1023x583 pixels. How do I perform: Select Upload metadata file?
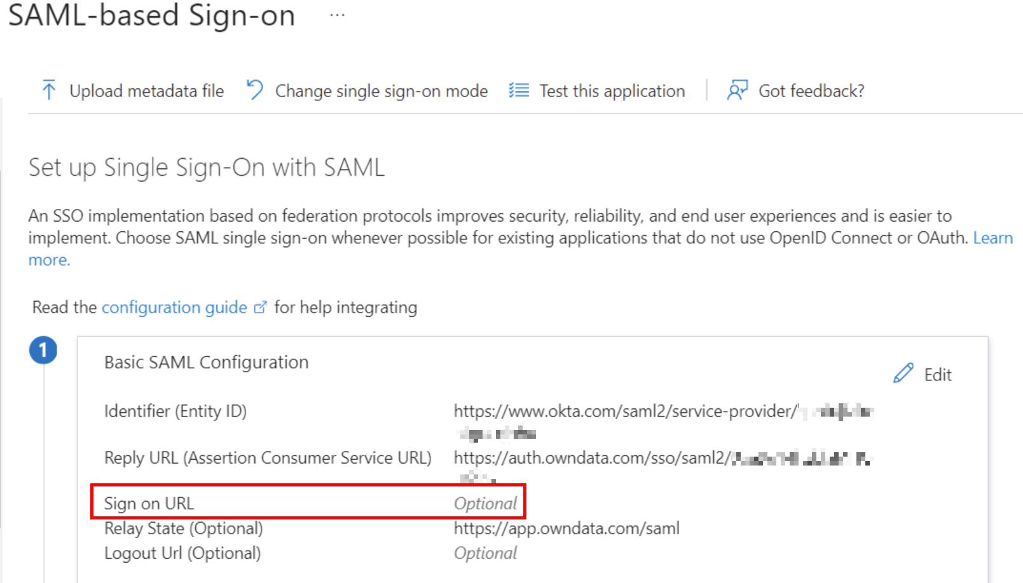pyautogui.click(x=146, y=90)
